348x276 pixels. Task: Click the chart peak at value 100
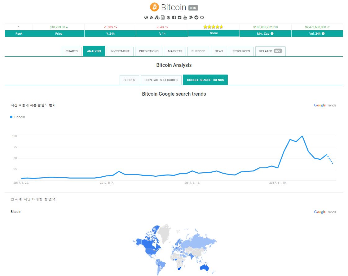pos(302,136)
